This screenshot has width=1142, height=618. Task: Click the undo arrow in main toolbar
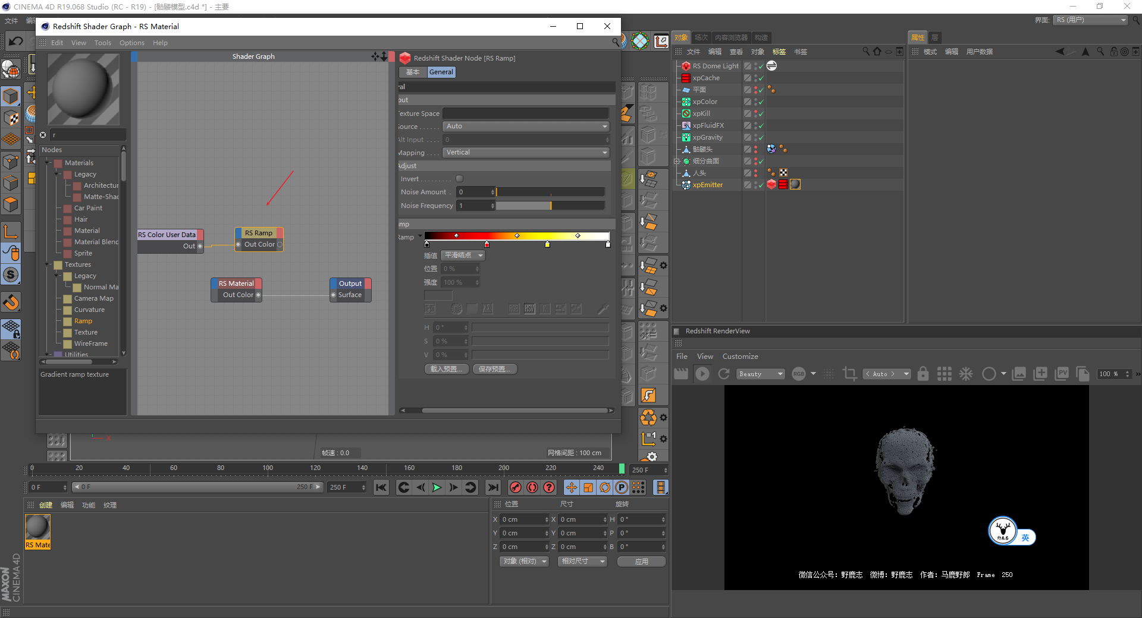pyautogui.click(x=16, y=41)
